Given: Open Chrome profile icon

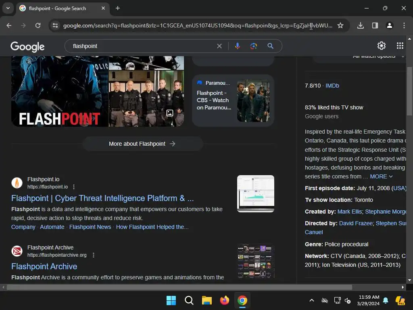Looking at the screenshot, I should coord(390,25).
